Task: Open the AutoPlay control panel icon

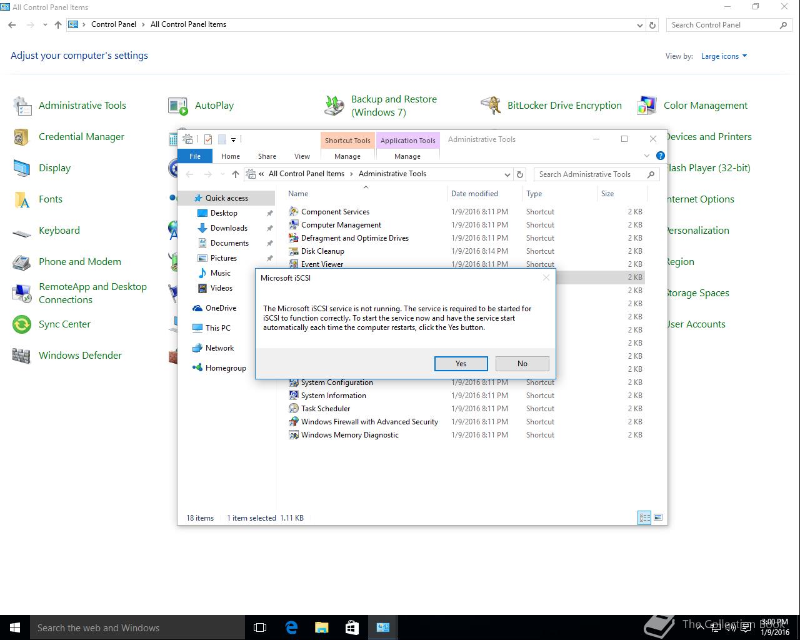Action: tap(178, 106)
